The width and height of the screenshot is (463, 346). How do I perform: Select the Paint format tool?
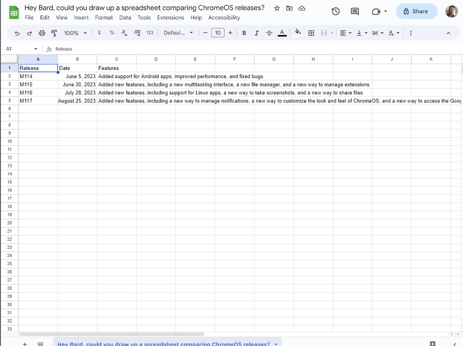tap(54, 33)
